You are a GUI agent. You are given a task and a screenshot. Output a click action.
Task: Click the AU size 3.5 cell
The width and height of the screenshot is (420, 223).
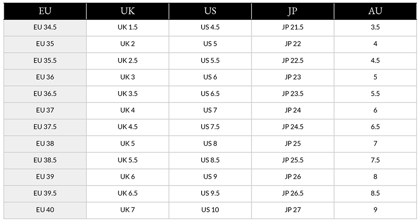pyautogui.click(x=375, y=28)
